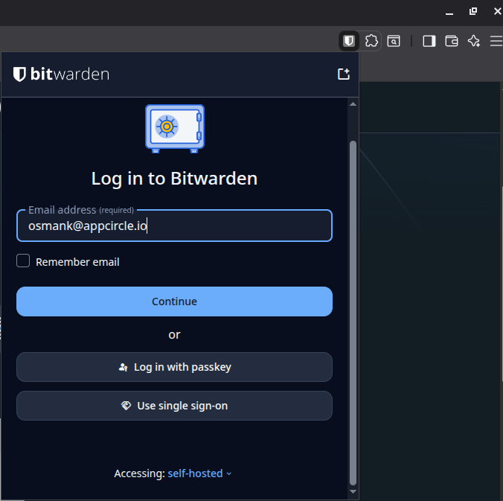
Task: Enable the Remember email checkbox
Action: click(23, 261)
